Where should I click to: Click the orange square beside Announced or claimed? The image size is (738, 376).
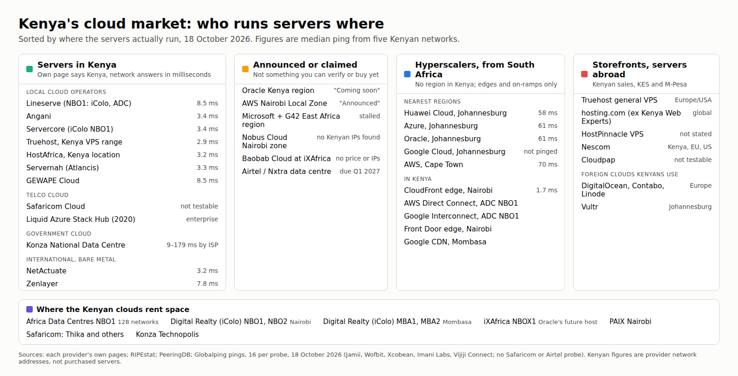coord(245,69)
